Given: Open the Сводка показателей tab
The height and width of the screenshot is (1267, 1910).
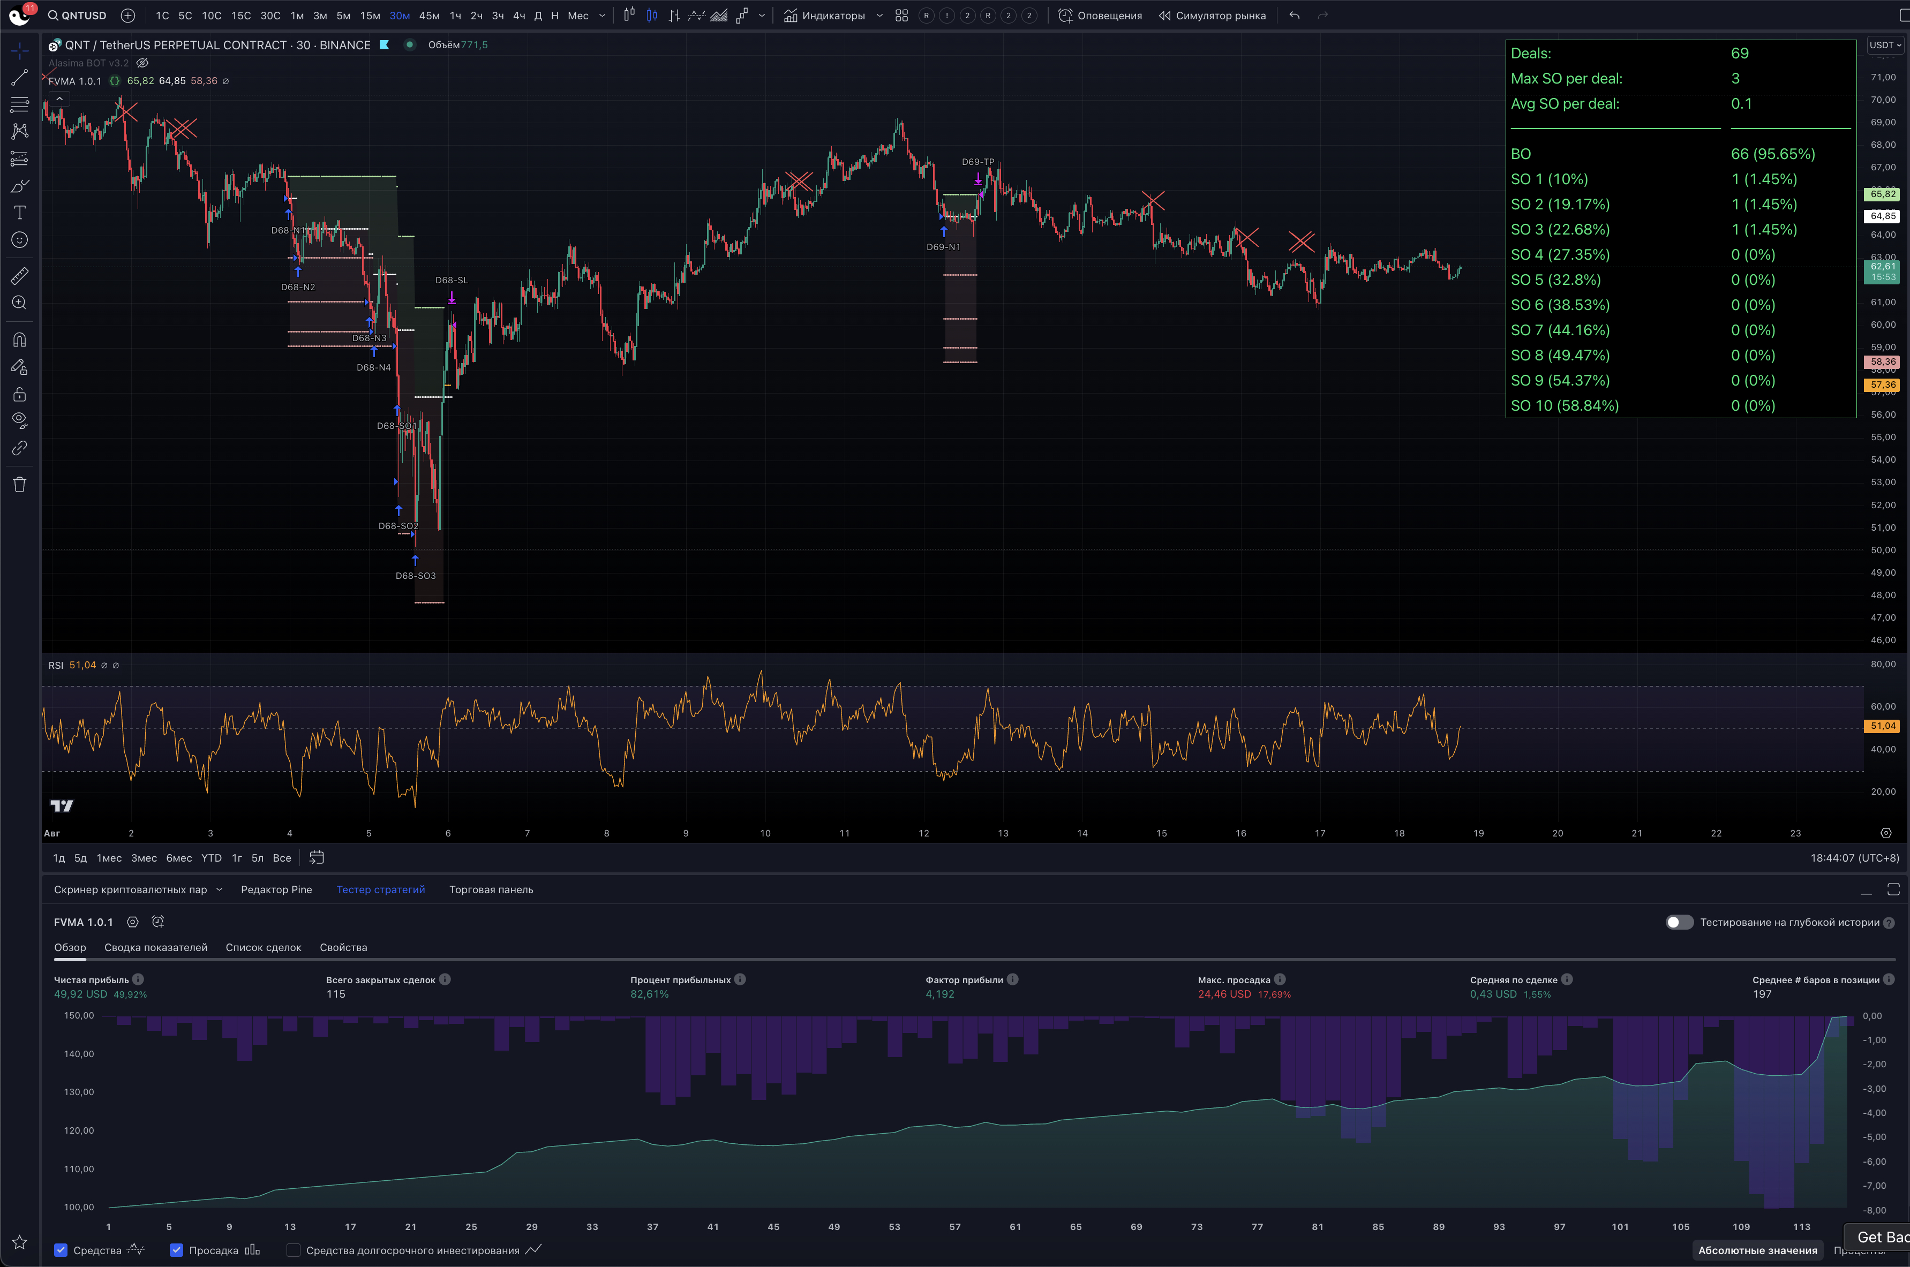Looking at the screenshot, I should 156,947.
